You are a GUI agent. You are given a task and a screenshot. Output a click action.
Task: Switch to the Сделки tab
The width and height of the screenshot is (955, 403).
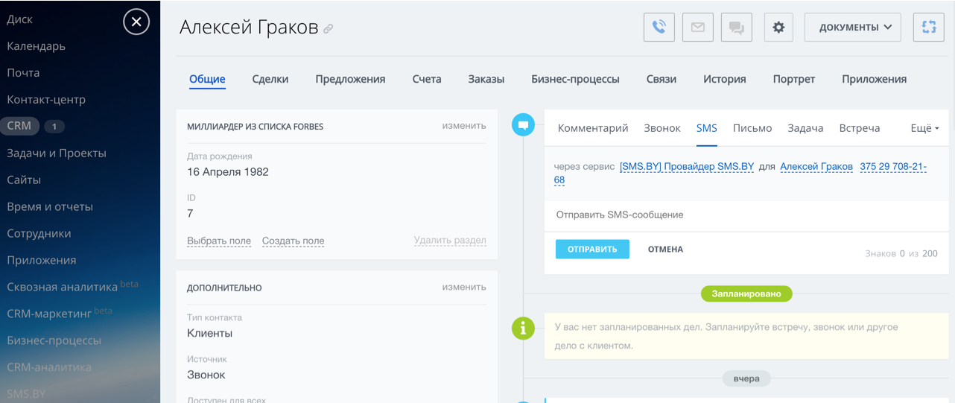coord(270,79)
